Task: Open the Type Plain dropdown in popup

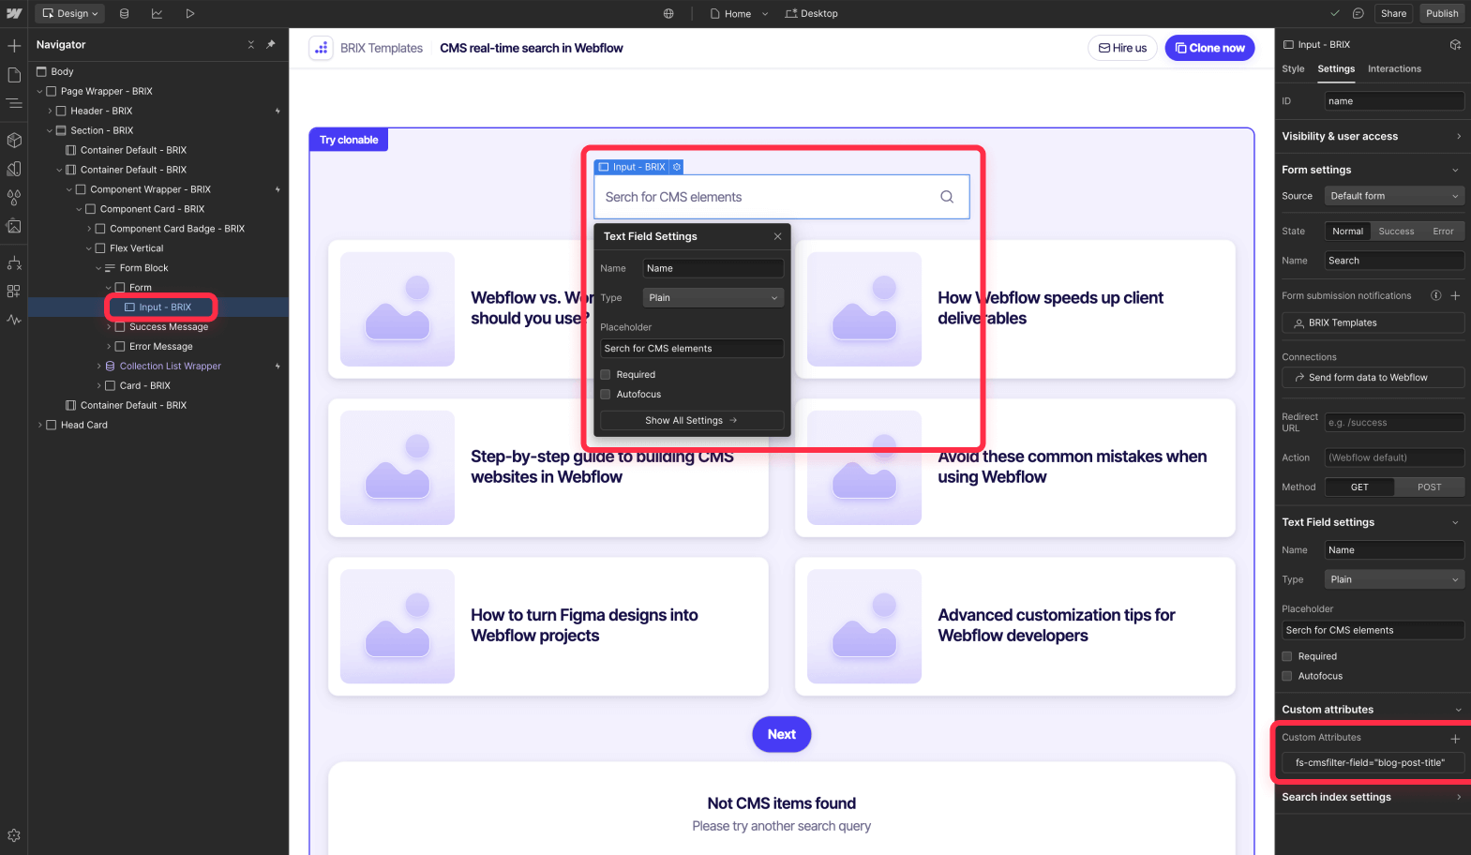Action: pyautogui.click(x=713, y=298)
